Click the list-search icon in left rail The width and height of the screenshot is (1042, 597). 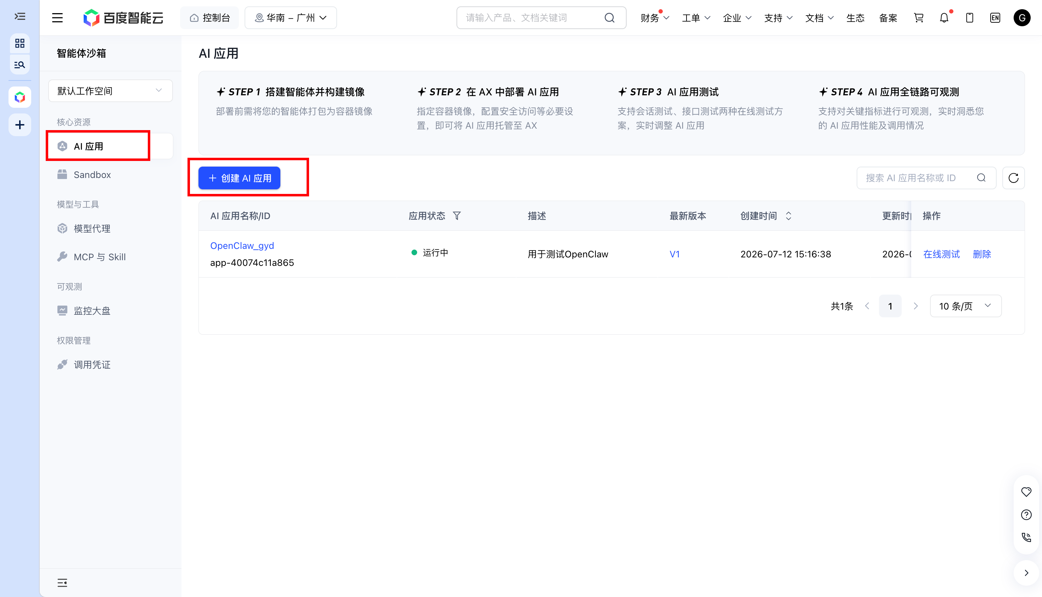click(20, 65)
